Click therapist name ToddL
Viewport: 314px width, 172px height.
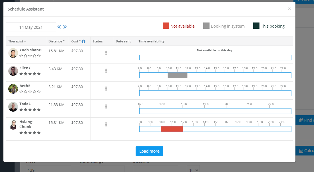click(25, 104)
